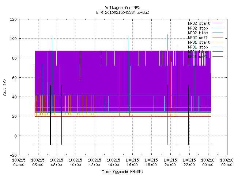The image size is (234, 175).
Task: Click the y-axis tick value 60
Action: pyautogui.click(x=14, y=78)
